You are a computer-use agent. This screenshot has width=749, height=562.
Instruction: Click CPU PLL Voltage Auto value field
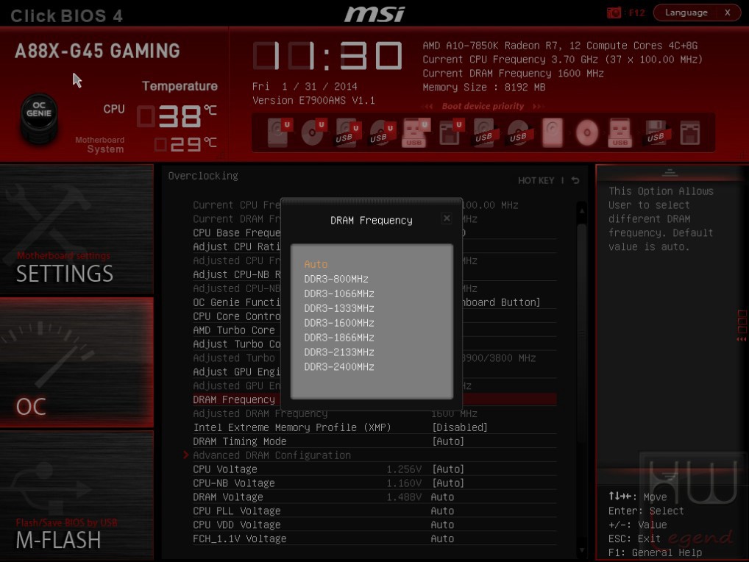[442, 511]
